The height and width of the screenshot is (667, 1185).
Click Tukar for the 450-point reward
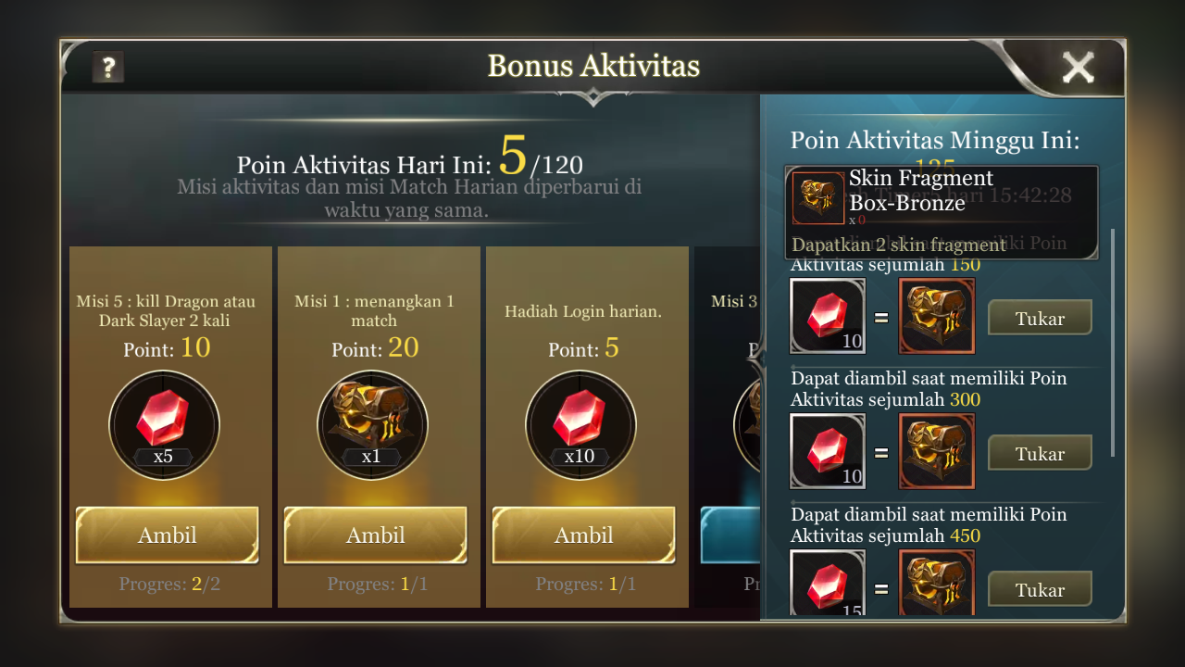pyautogui.click(x=1040, y=589)
